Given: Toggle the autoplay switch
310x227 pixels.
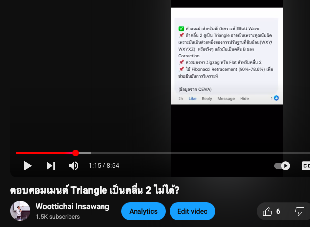Looking at the screenshot, I should (282, 166).
